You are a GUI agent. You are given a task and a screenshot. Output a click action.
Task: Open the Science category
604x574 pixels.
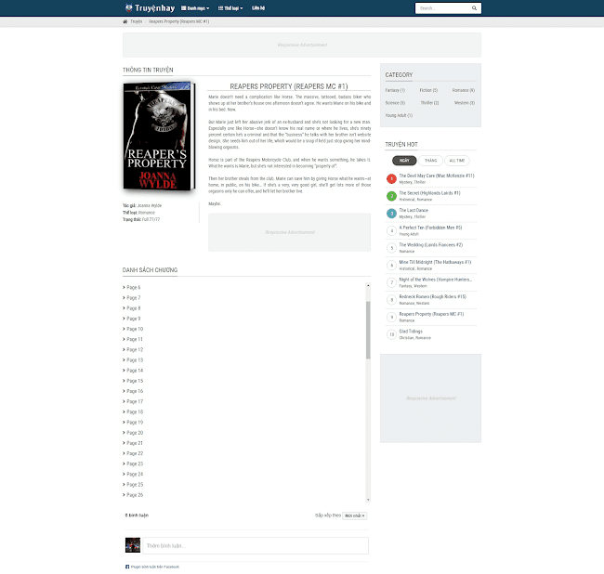[x=395, y=103]
